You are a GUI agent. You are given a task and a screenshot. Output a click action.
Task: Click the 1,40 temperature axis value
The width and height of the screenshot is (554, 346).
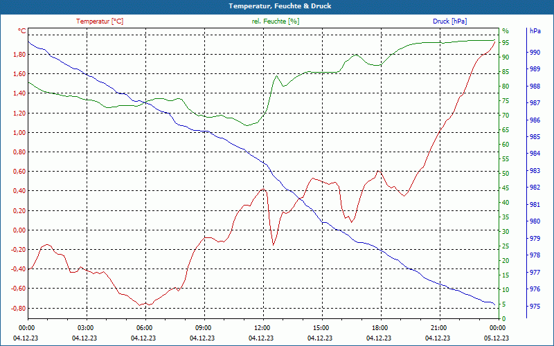click(20, 93)
